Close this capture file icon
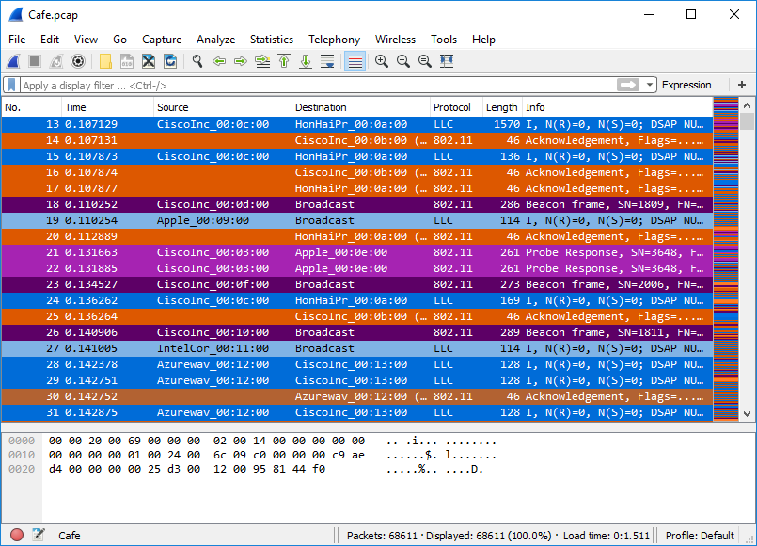Screen dimensions: 757x546 click(149, 61)
